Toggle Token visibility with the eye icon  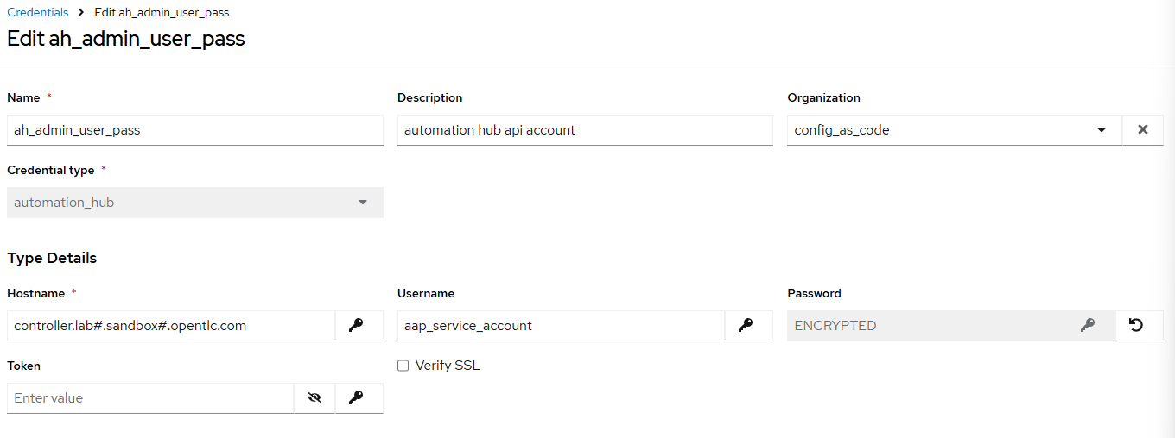314,398
